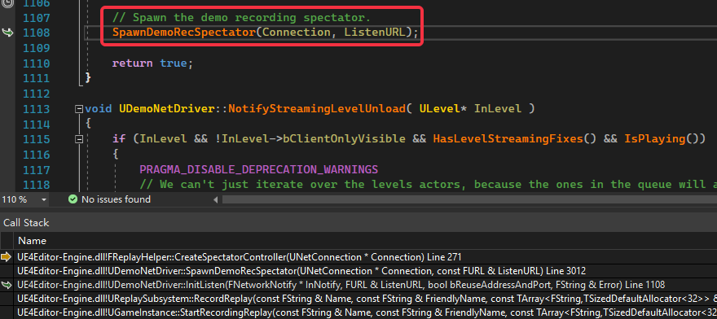Collapse the NotifyStreamingLevelUnload function outline
This screenshot has width=717, height=319.
(79, 109)
